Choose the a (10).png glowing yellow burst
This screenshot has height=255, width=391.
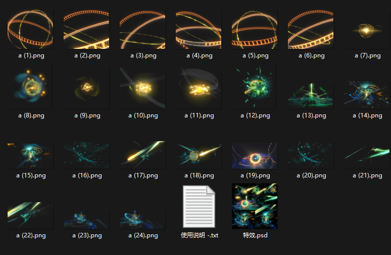click(142, 88)
